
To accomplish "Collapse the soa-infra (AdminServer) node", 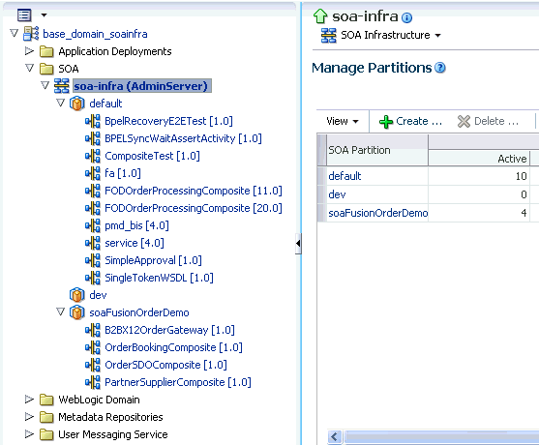I will click(45, 85).
